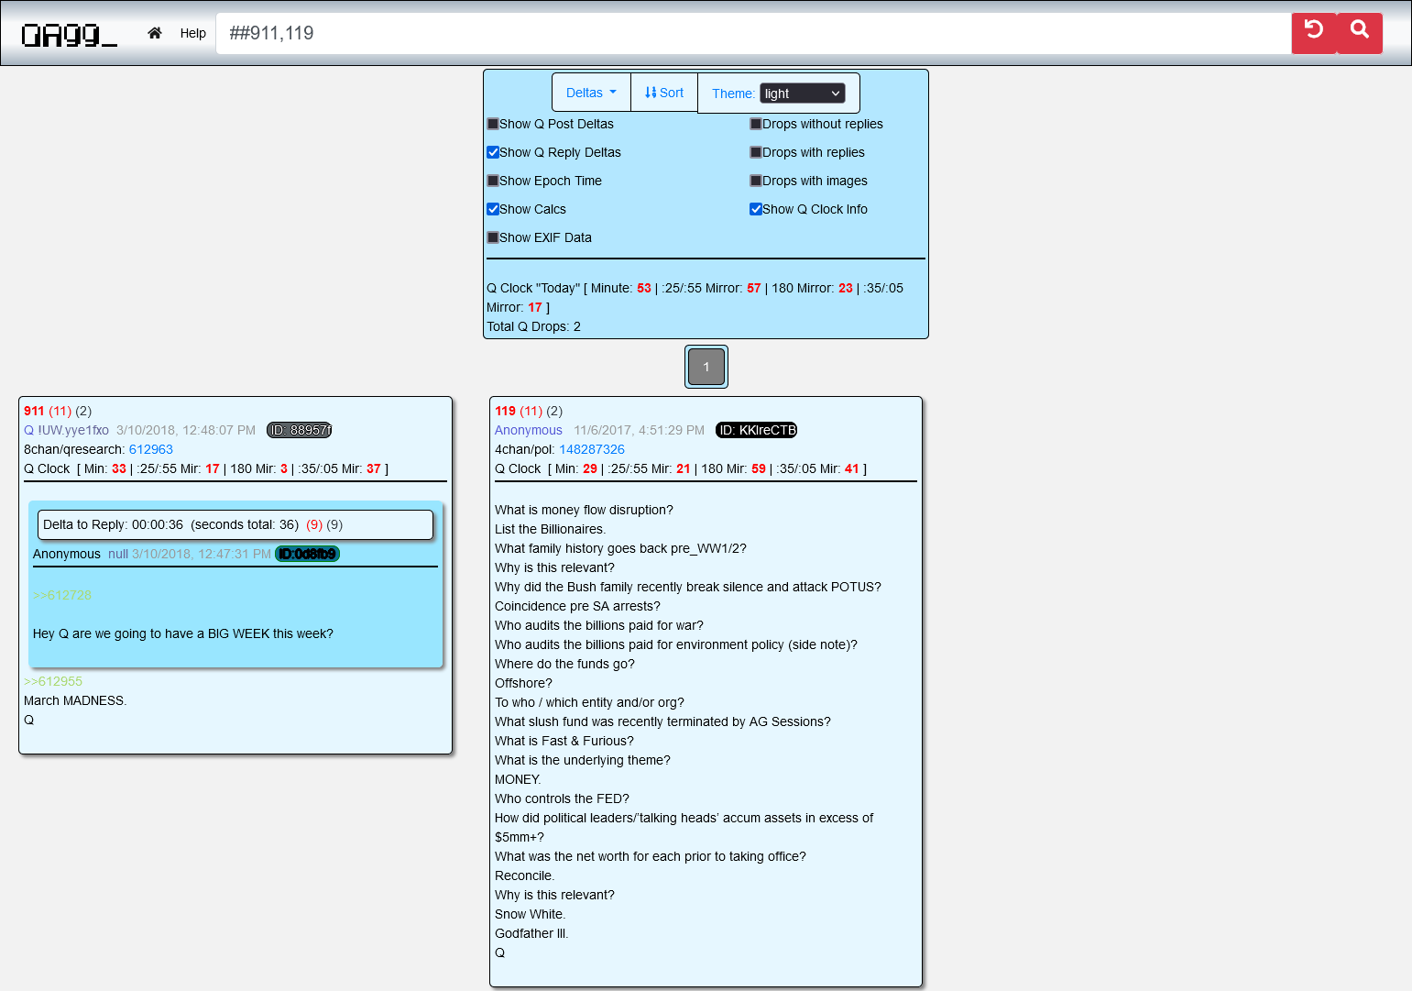The image size is (1412, 991).
Task: Click 'Total Q Drops: 2' text
Action: [533, 326]
